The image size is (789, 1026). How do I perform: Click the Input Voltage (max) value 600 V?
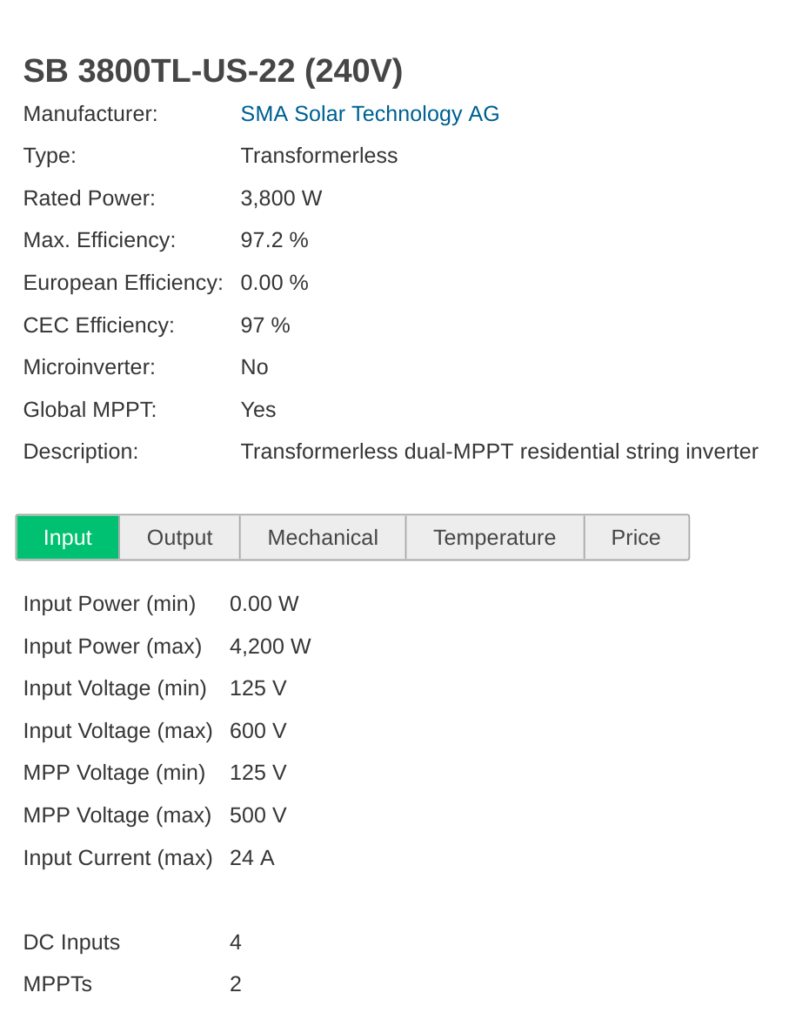pyautogui.click(x=257, y=731)
